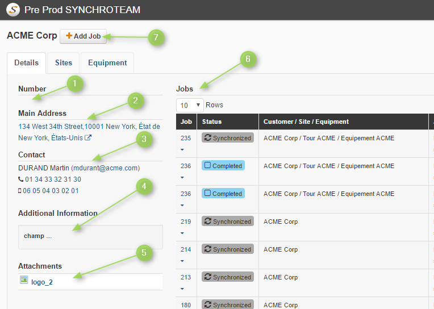Open the external link icon after the address

88,137
